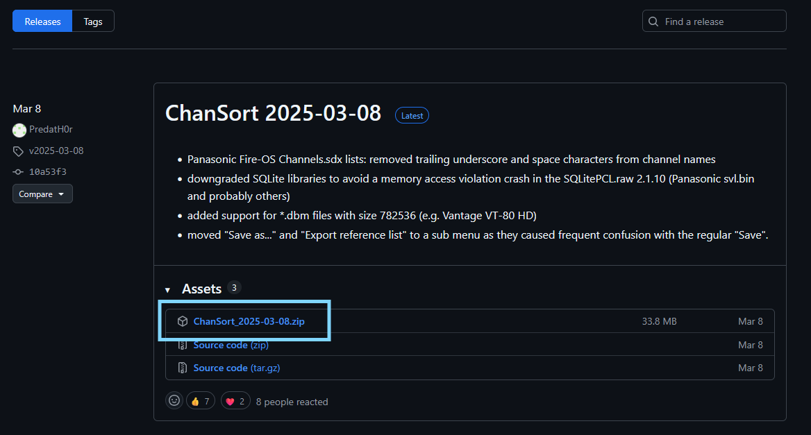
Task: Download Source code (zip)
Action: click(231, 345)
